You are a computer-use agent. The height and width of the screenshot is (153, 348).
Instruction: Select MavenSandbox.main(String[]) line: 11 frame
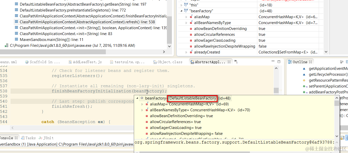click(52, 40)
